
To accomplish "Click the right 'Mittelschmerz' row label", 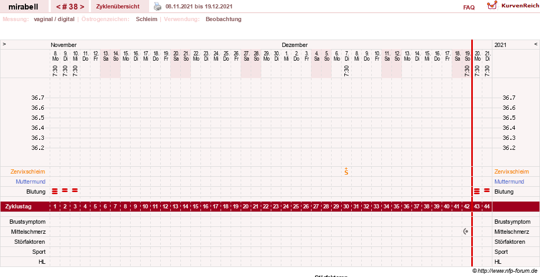I will (x=511, y=232).
